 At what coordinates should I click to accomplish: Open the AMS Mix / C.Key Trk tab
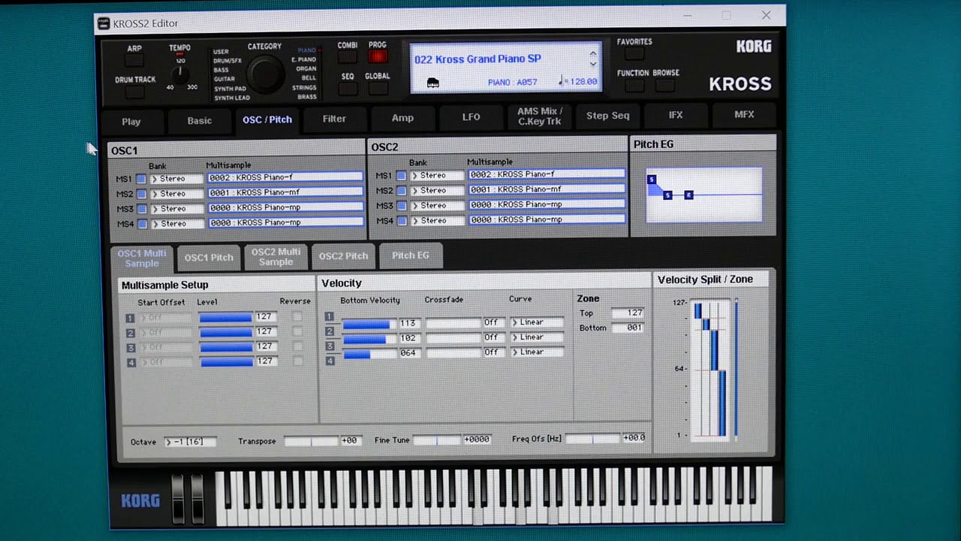tap(539, 116)
